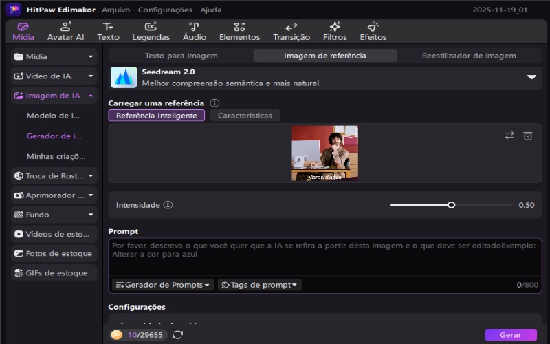Refresh the AI credits counter

(177, 334)
